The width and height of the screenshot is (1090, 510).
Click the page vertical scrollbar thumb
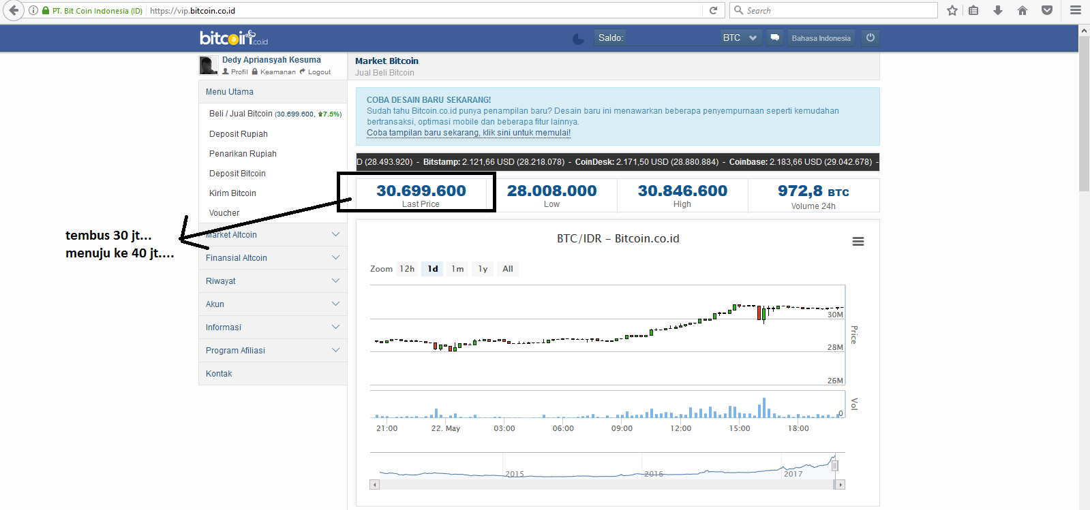pos(1084,114)
